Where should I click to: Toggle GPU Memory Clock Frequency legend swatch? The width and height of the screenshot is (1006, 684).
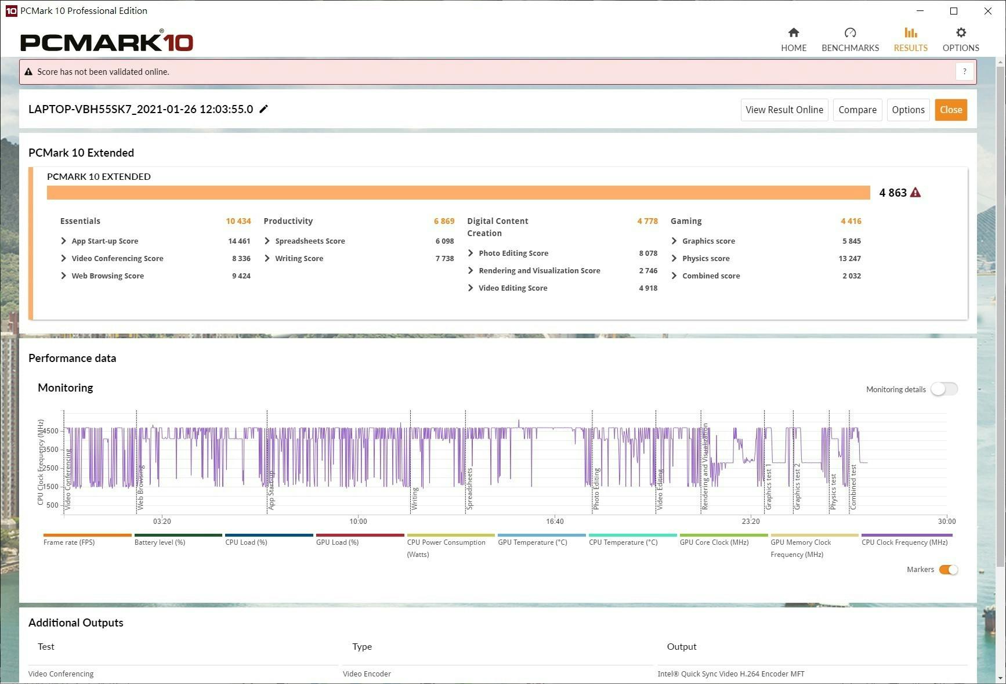[815, 535]
